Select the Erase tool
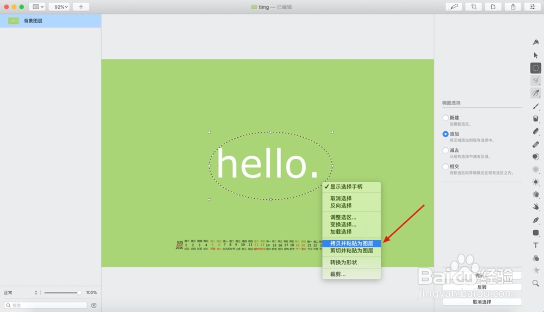This screenshot has height=312, width=544. (x=536, y=131)
